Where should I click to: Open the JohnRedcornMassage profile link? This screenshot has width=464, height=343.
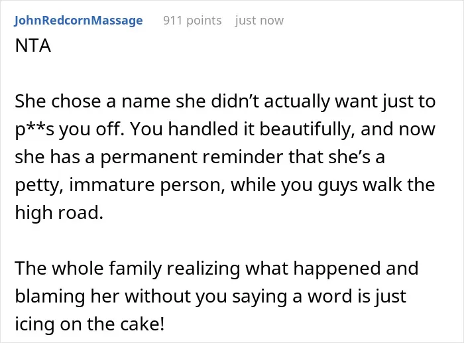(x=78, y=21)
